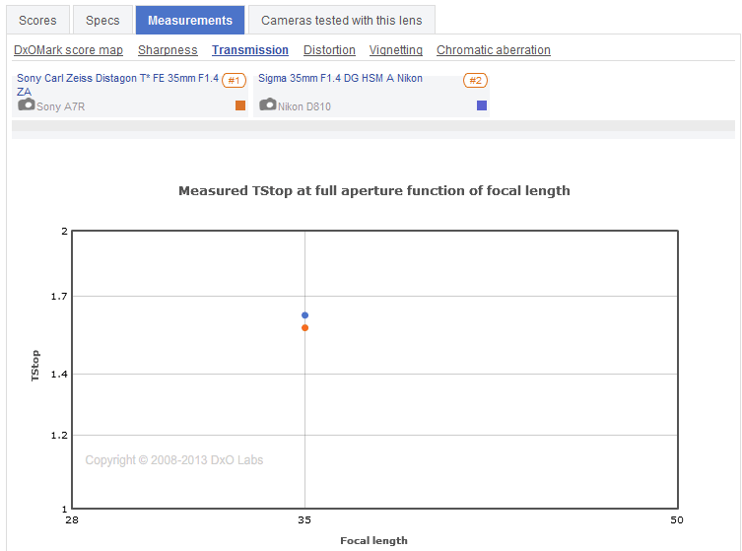Click camera icon next to Nikon D810
The width and height of the screenshot is (742, 551).
[268, 104]
